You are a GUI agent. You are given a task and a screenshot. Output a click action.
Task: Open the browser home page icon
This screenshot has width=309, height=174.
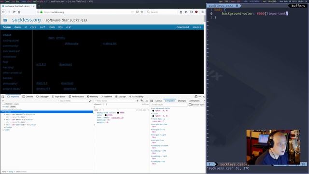pos(19,12)
